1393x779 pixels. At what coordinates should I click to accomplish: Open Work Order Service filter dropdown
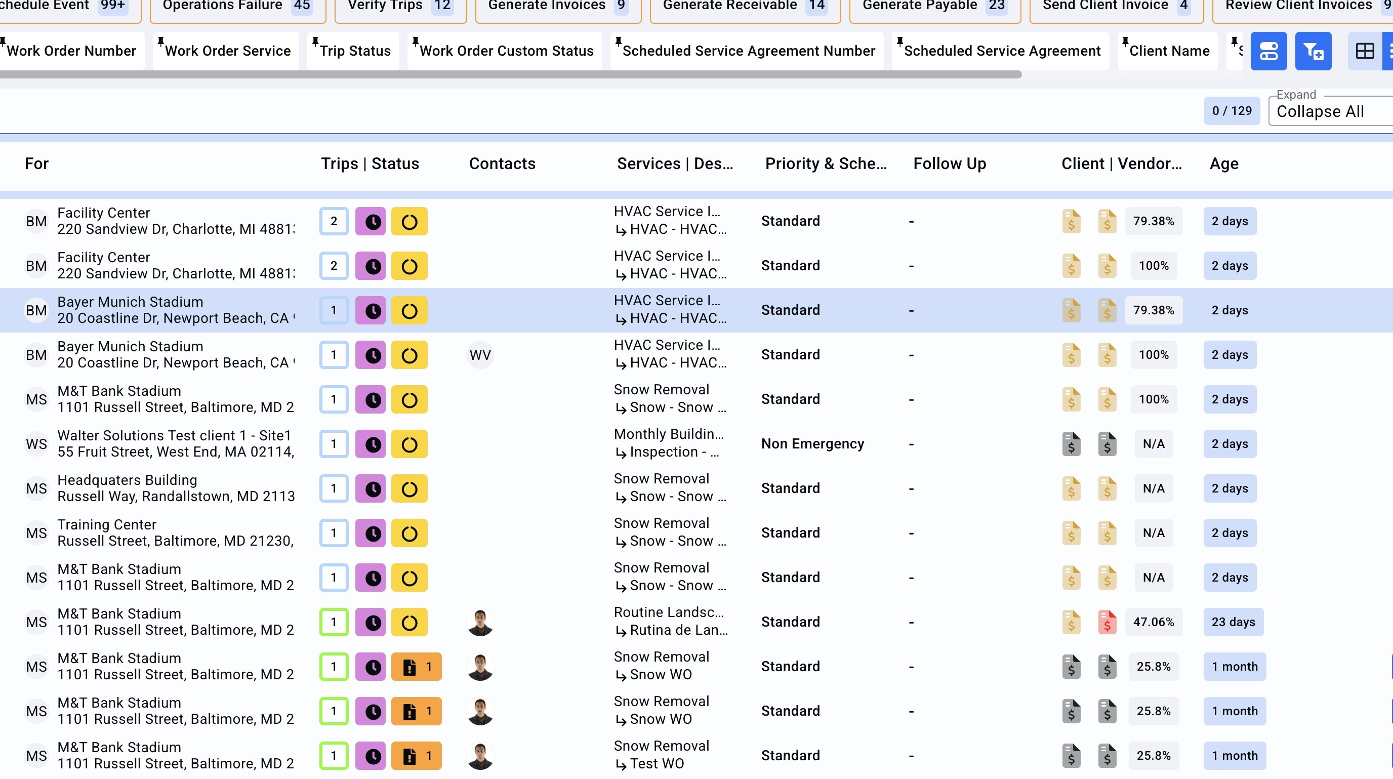pyautogui.click(x=228, y=51)
